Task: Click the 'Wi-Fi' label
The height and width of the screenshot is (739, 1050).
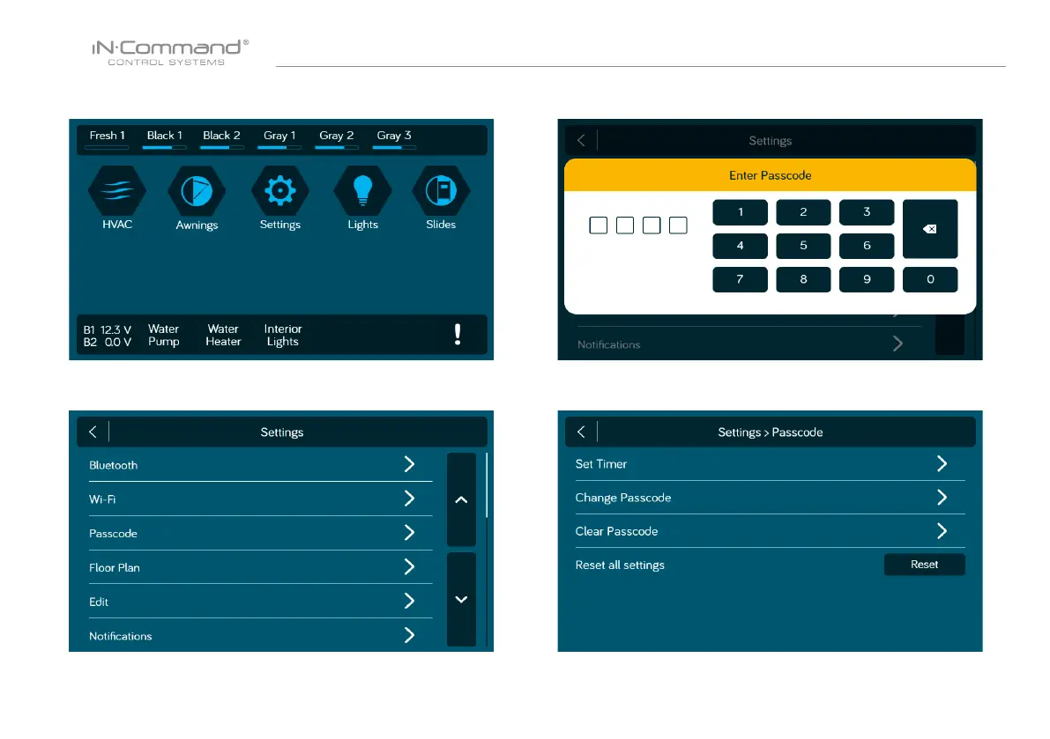Action: (101, 499)
